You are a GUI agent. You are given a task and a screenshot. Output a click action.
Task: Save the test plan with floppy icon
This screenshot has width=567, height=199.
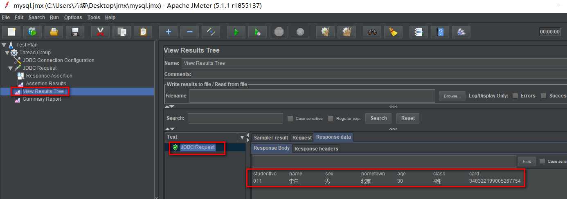(75, 32)
